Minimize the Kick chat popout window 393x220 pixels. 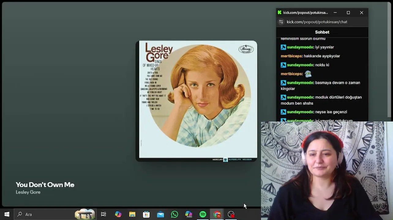tap(335, 13)
